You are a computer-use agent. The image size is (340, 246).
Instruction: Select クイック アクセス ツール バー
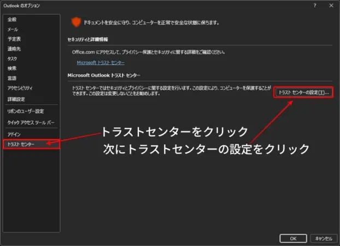click(x=31, y=122)
